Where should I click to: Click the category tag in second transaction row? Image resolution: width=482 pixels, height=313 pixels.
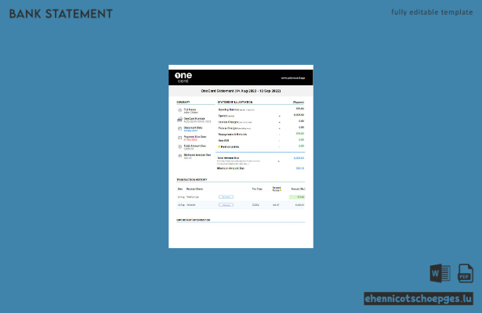[x=226, y=205]
